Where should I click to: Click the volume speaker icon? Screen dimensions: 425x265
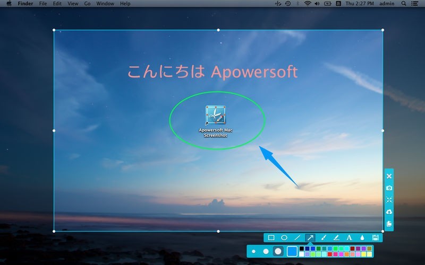click(317, 4)
